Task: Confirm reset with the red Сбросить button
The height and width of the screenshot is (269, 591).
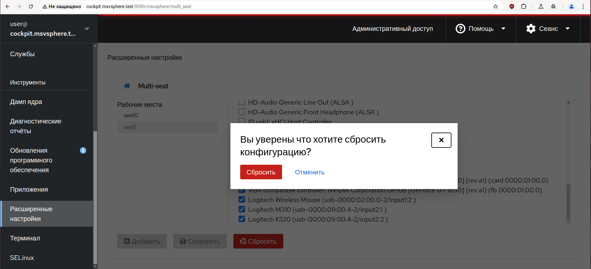Action: pyautogui.click(x=261, y=172)
